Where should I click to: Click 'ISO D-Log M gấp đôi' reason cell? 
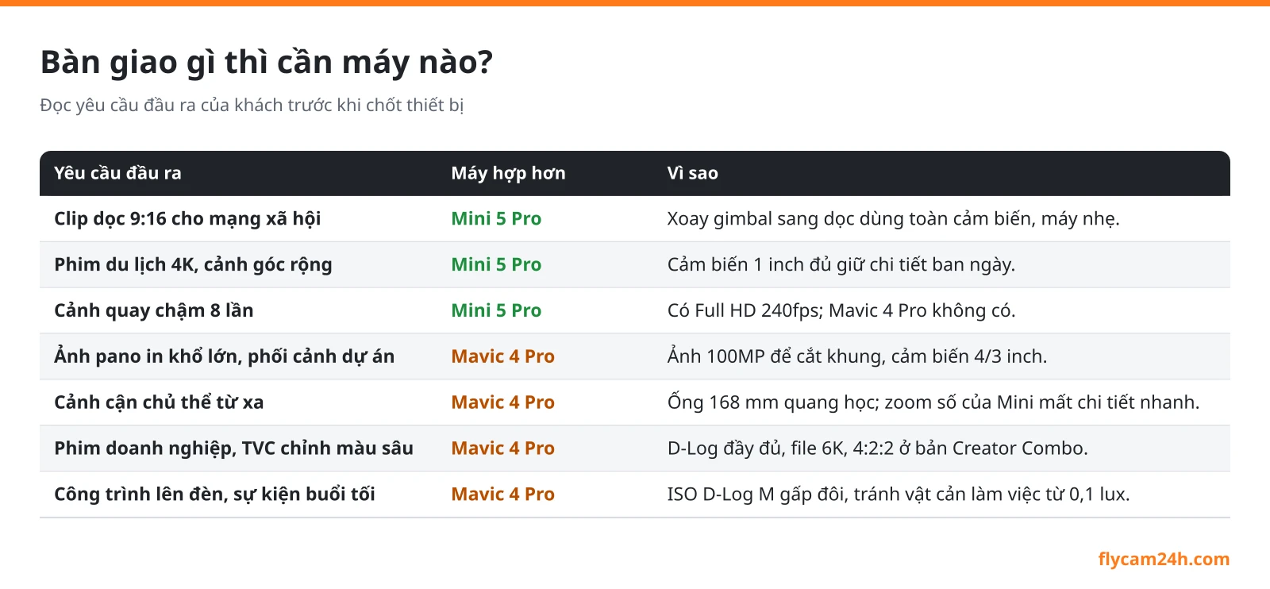(898, 495)
